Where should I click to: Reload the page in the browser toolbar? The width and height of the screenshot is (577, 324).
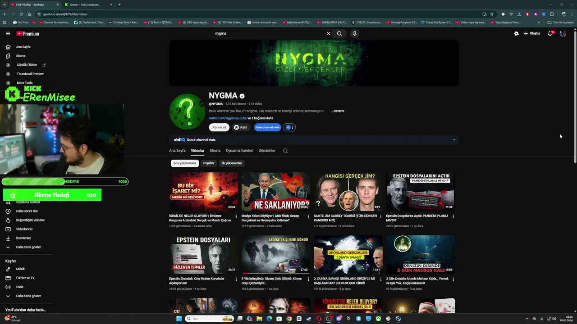pyautogui.click(x=21, y=14)
